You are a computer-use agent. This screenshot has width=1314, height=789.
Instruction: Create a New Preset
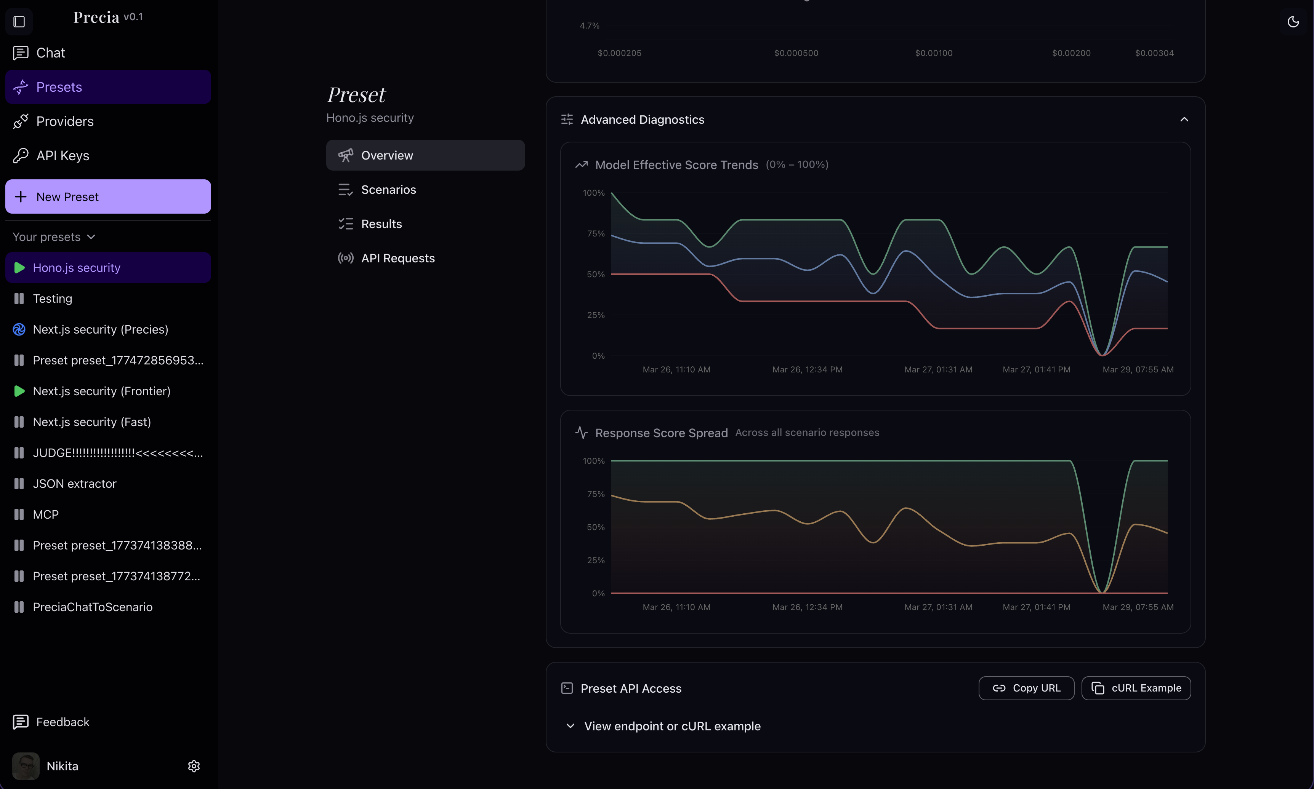pos(108,197)
